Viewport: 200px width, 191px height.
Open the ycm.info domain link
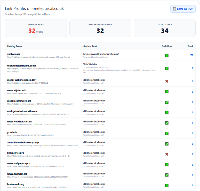[x=12, y=132]
